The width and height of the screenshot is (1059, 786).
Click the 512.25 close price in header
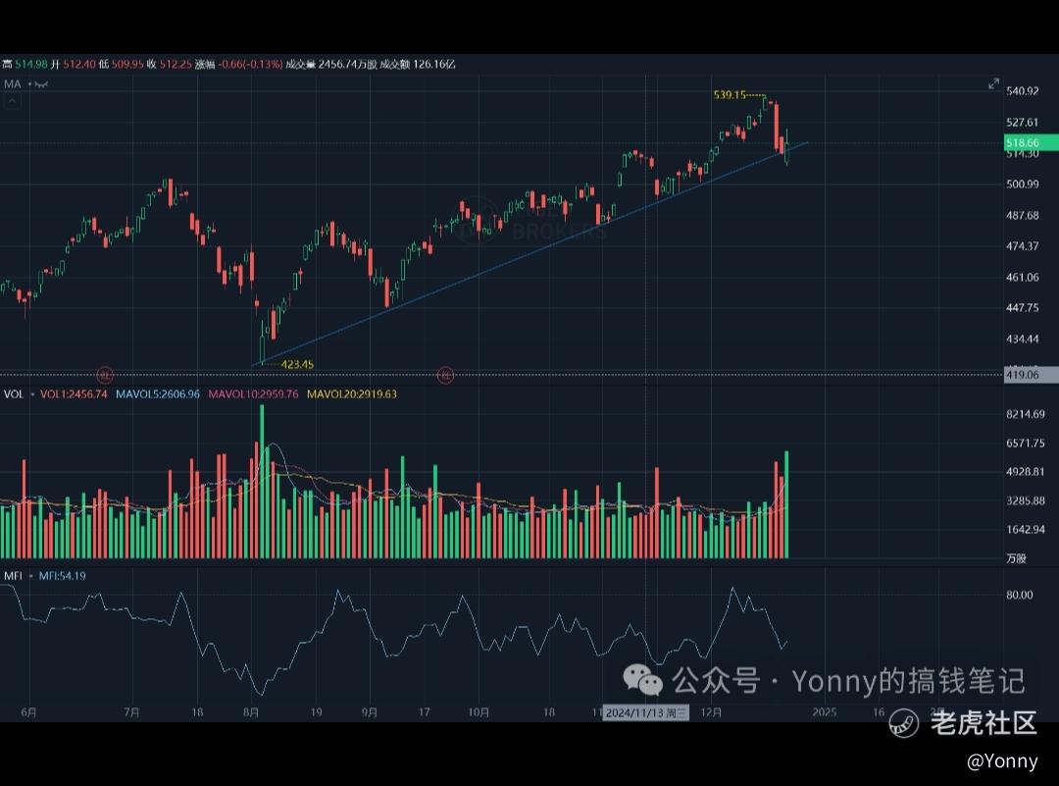(x=176, y=64)
